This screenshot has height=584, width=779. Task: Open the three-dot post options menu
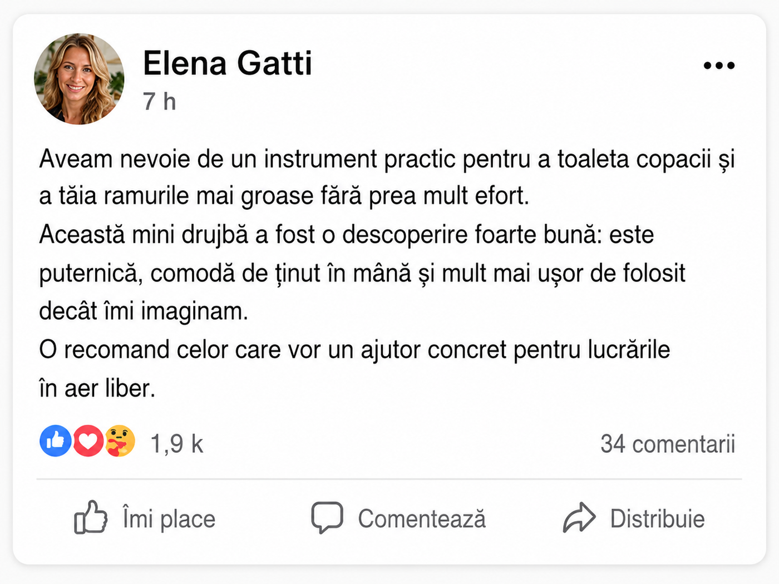click(x=719, y=66)
